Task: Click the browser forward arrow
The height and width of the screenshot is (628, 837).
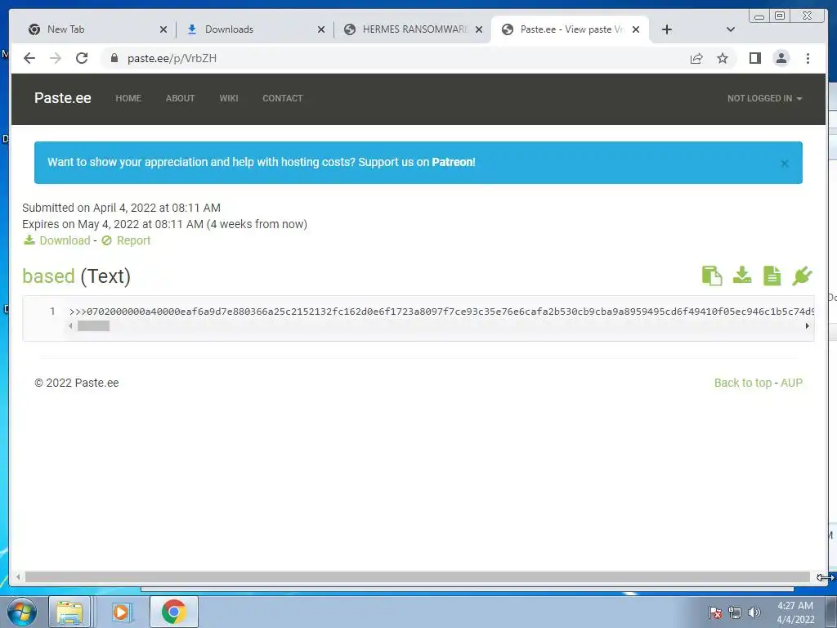Action: 56,58
